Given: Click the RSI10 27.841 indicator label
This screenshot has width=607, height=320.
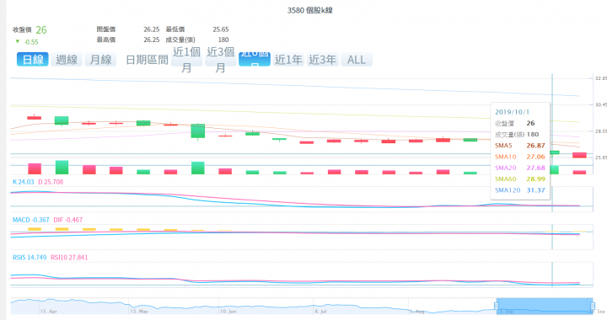Looking at the screenshot, I should (x=69, y=258).
